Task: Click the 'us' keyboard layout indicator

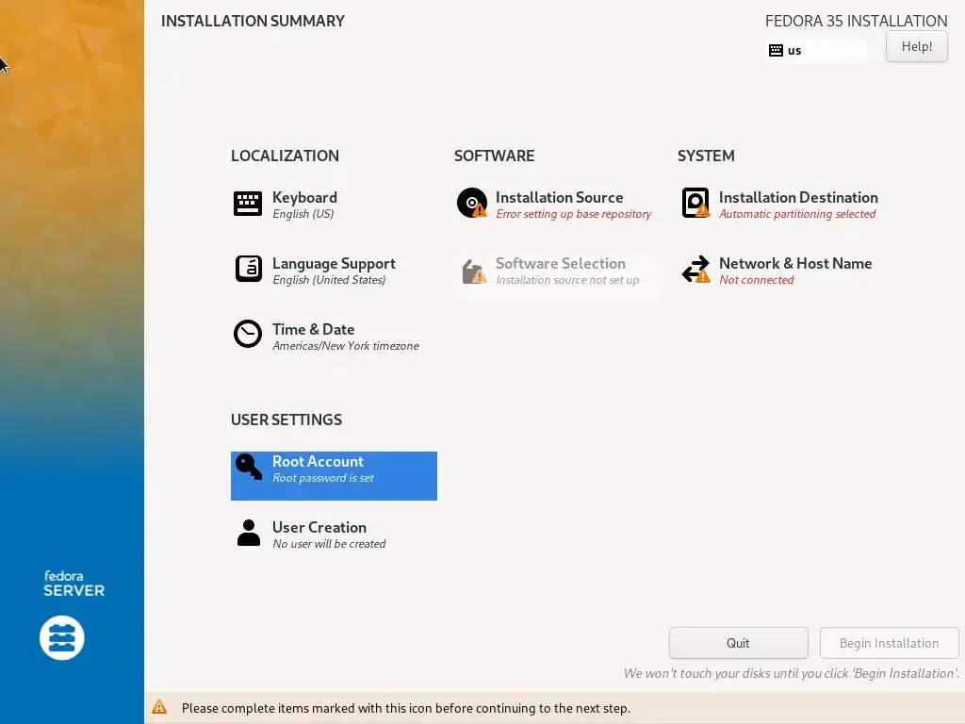Action: [816, 51]
